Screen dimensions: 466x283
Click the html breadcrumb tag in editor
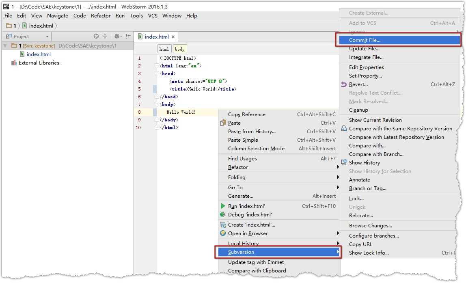(x=164, y=49)
